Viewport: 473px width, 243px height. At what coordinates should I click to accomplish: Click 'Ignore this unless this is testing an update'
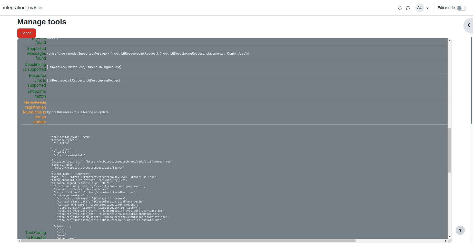pos(78,112)
